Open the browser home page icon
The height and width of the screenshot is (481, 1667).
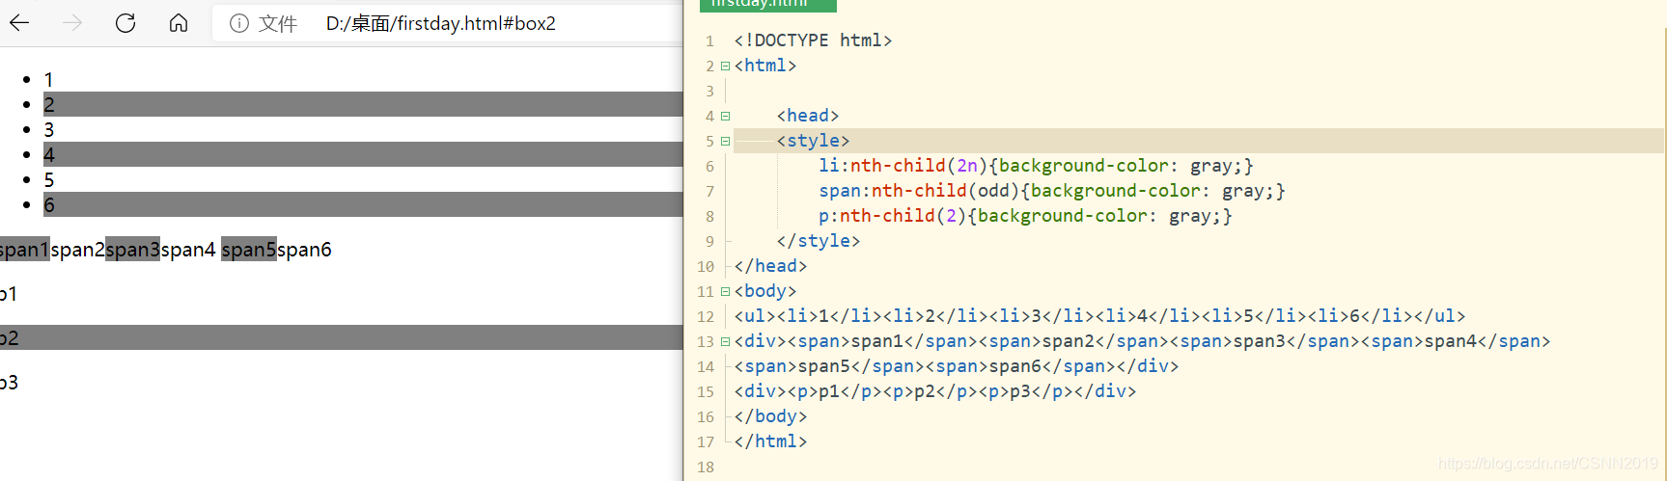(x=179, y=23)
